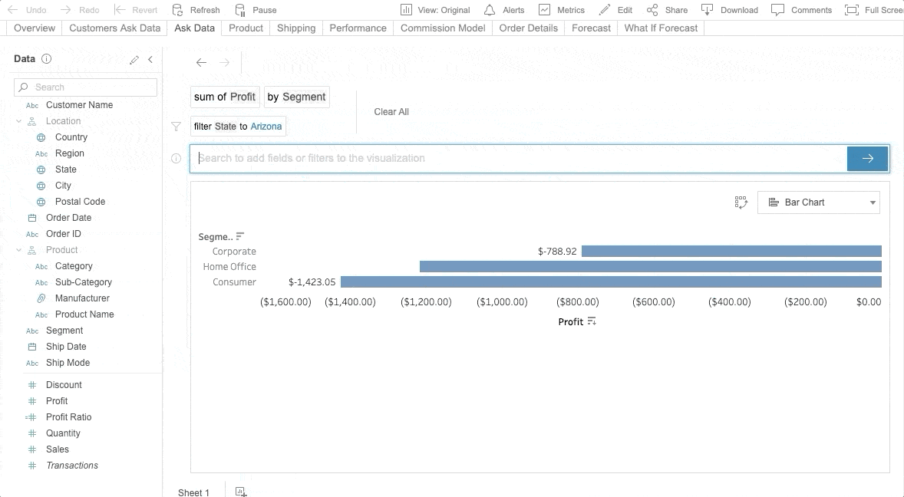The image size is (904, 497).
Task: Open the What If Forecast tab
Action: (x=661, y=28)
